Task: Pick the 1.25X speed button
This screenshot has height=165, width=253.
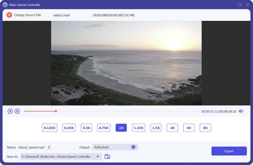Action: tap(138, 128)
